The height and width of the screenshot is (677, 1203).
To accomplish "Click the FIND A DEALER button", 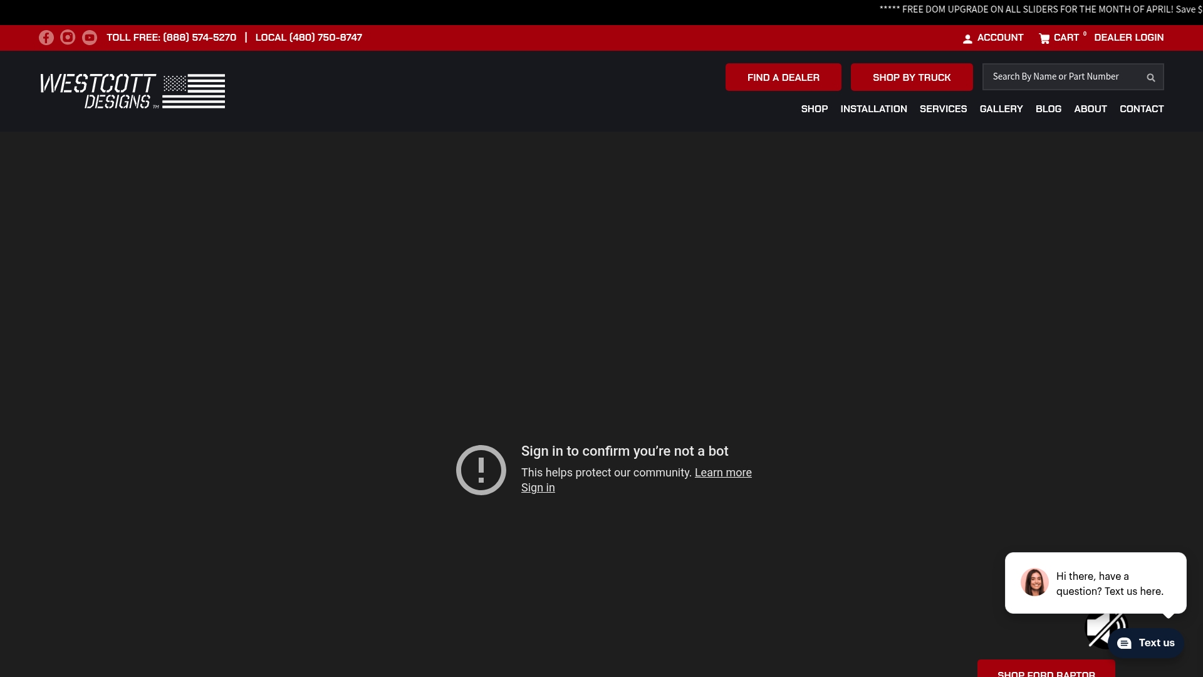I will 783,77.
